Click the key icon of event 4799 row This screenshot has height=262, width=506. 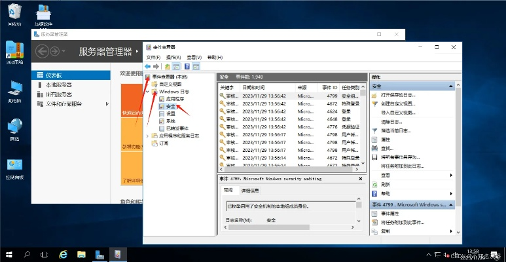[222, 96]
